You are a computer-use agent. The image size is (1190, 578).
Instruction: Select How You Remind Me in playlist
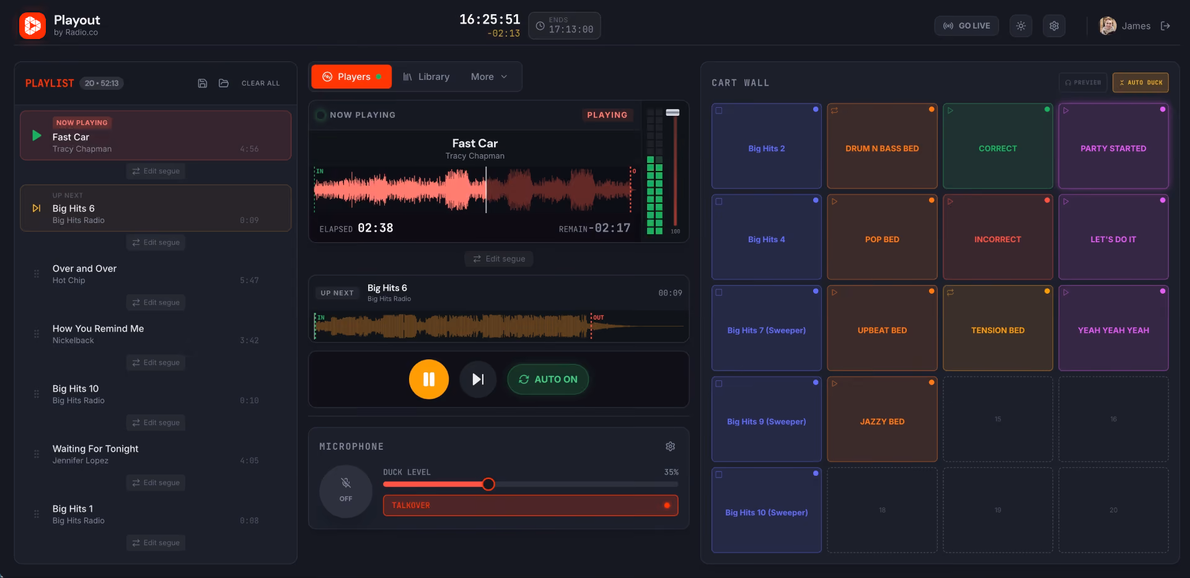[156, 334]
